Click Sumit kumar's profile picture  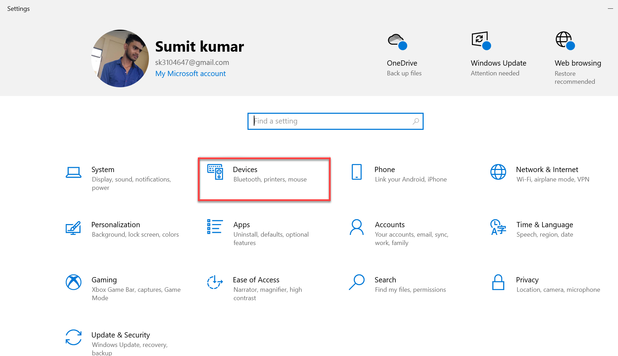click(120, 58)
